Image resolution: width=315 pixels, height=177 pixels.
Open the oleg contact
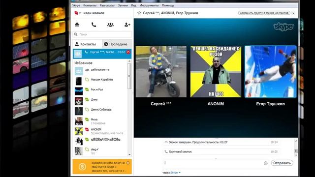[100, 151]
